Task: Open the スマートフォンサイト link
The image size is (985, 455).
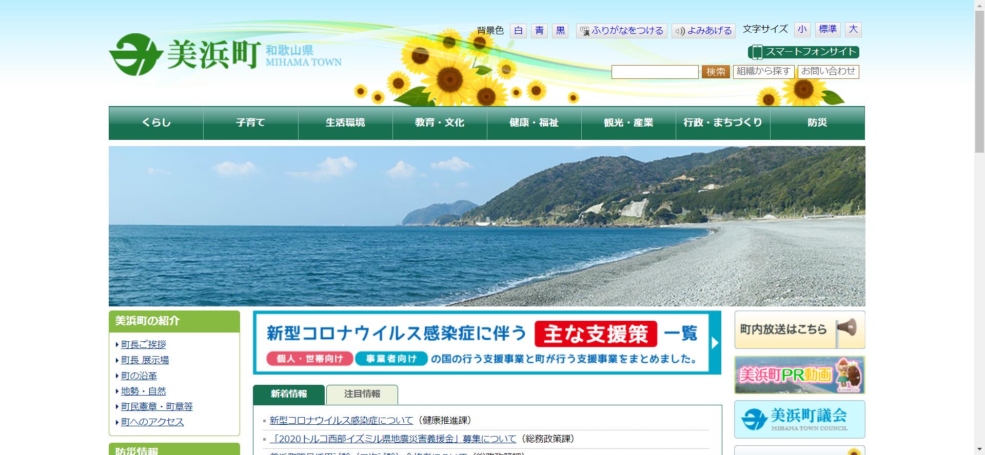Action: (803, 52)
